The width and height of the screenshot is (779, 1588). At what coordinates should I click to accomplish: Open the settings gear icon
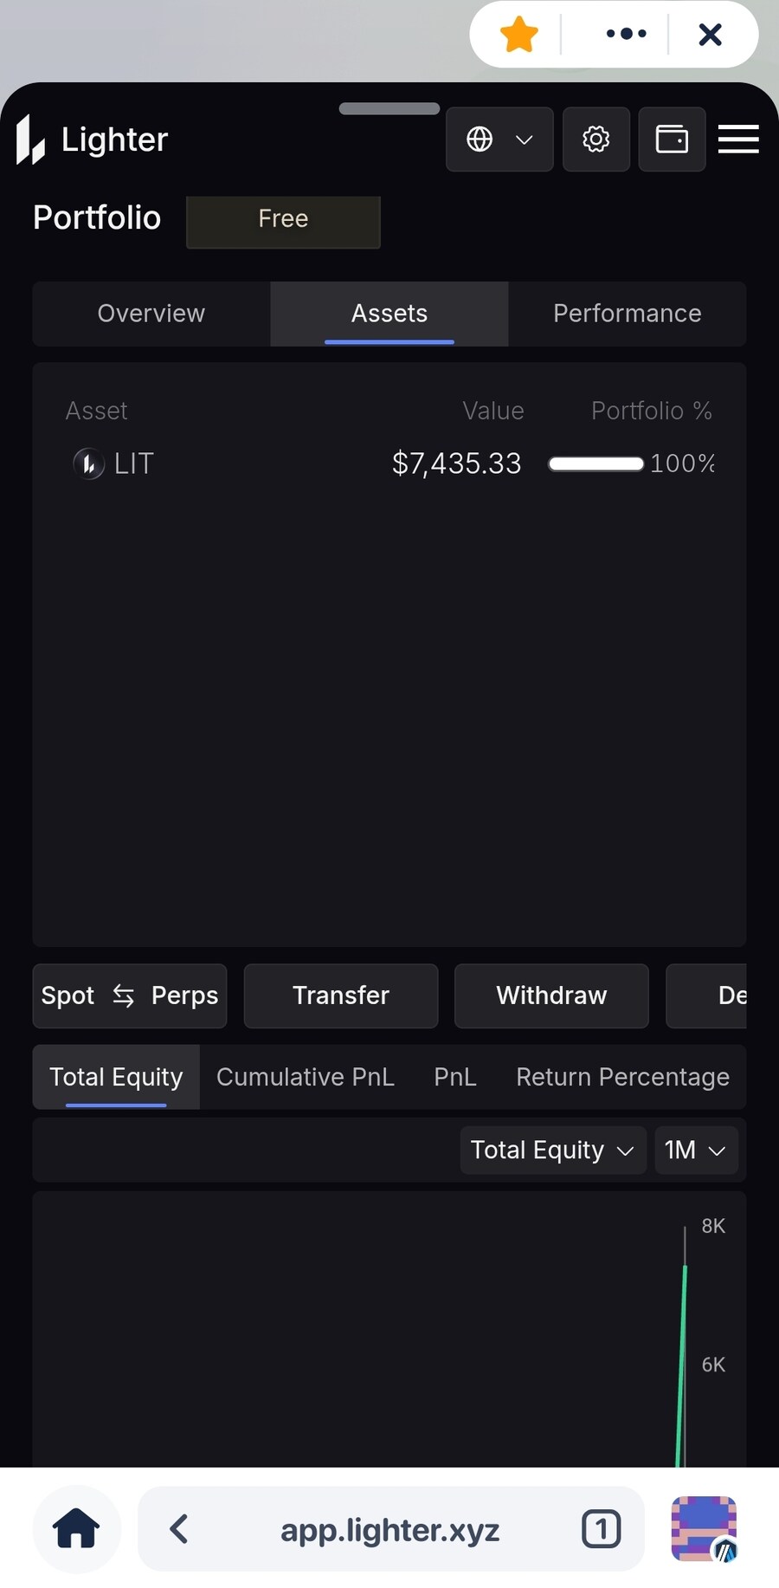tap(596, 139)
